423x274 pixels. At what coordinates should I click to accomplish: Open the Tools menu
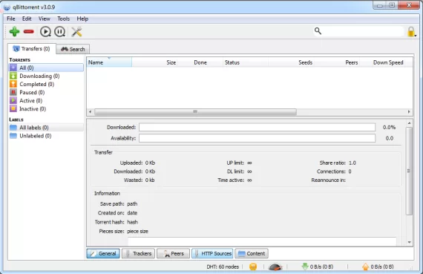63,19
